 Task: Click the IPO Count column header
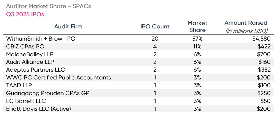155,26
